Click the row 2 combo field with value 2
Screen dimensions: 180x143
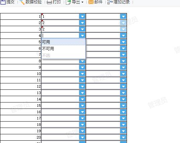(60, 23)
